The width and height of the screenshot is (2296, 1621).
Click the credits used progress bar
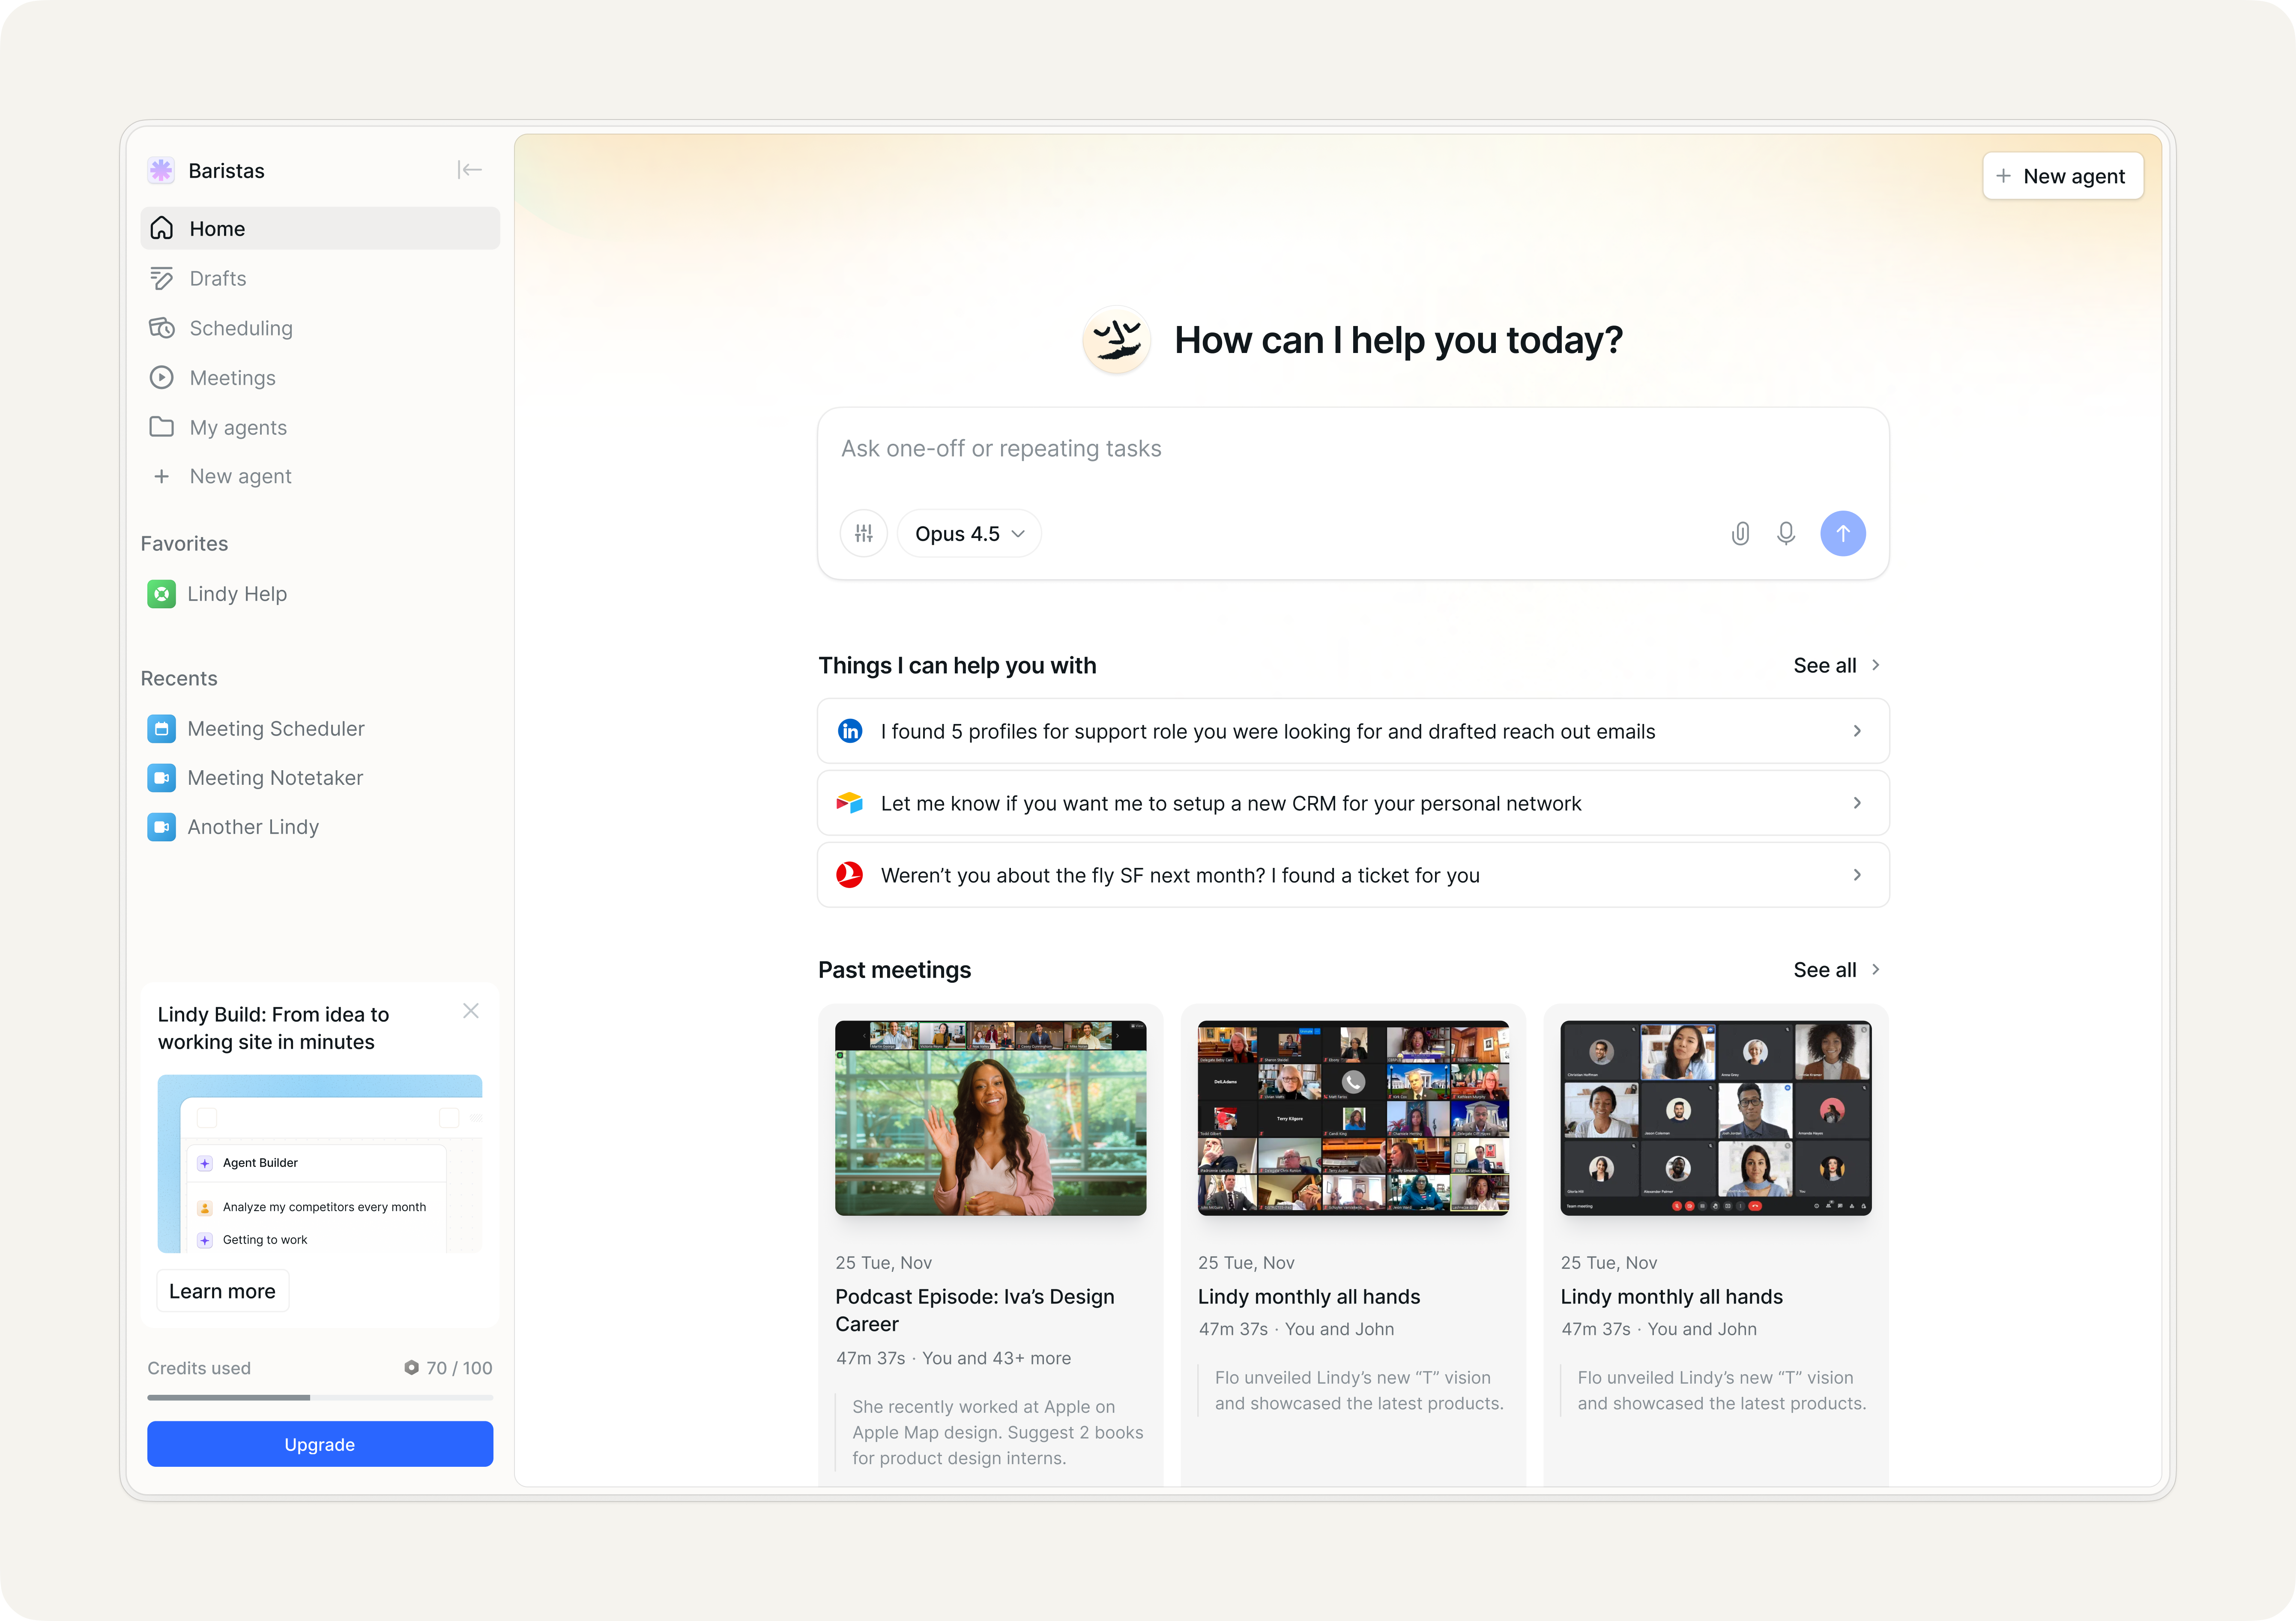pos(320,1397)
